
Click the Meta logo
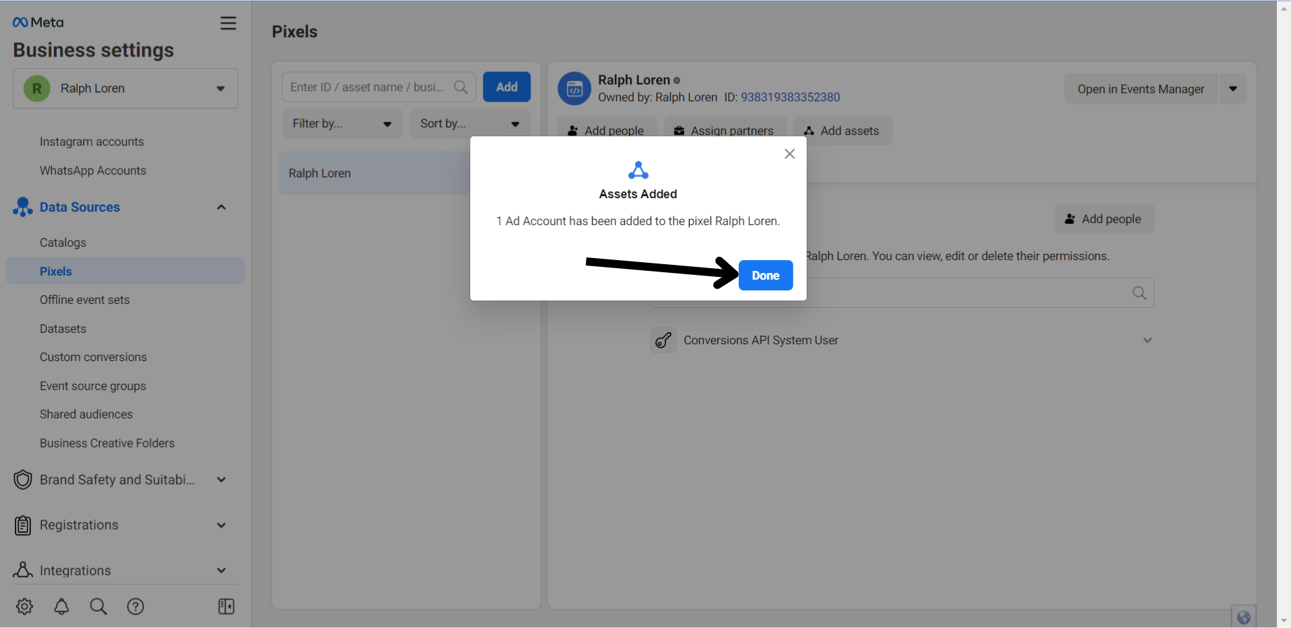tap(38, 22)
